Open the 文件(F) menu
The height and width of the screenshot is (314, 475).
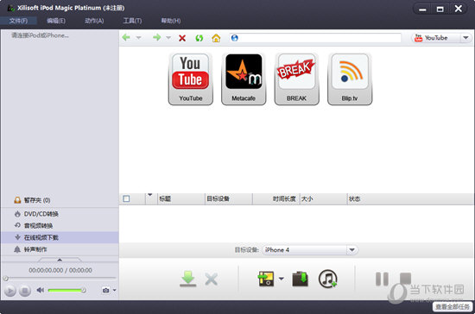tap(18, 21)
